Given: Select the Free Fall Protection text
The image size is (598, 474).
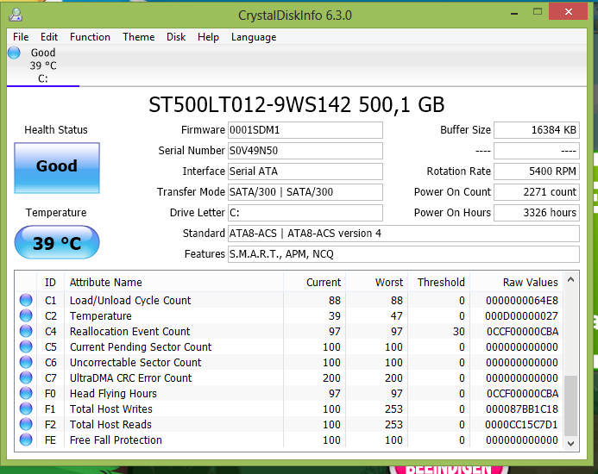Looking at the screenshot, I should pyautogui.click(x=116, y=440).
